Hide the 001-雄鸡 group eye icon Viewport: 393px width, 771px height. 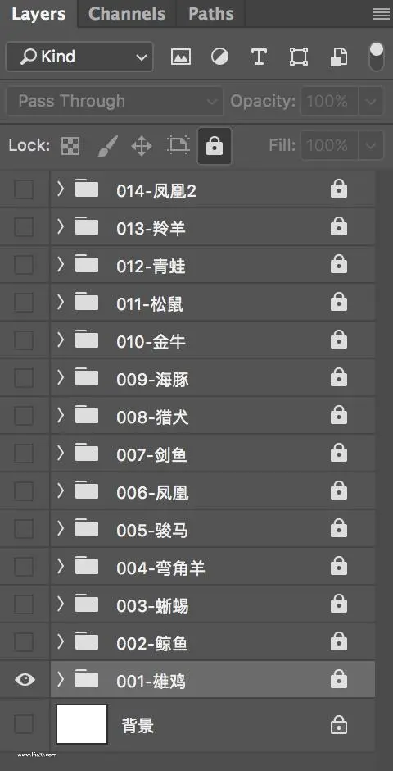[25, 679]
